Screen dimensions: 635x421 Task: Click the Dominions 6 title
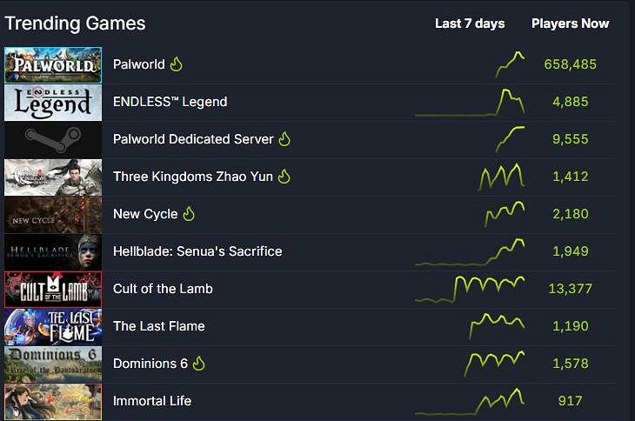click(150, 364)
